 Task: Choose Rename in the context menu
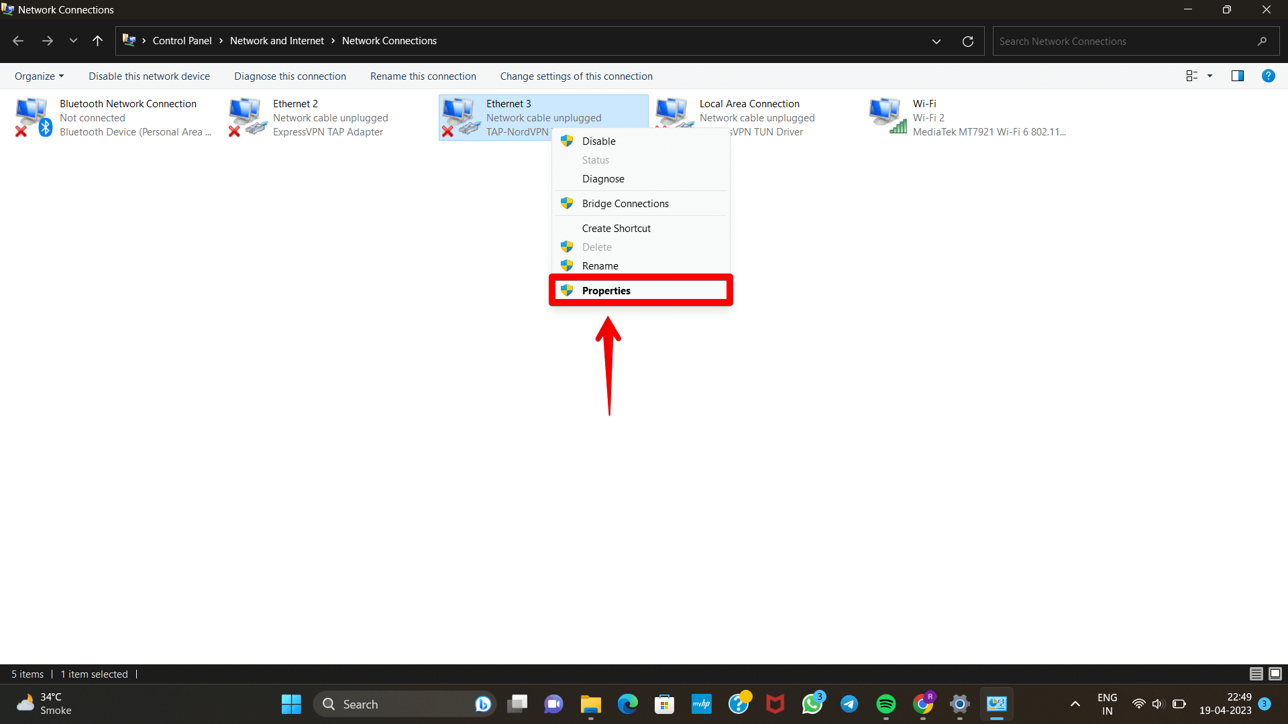(641, 265)
